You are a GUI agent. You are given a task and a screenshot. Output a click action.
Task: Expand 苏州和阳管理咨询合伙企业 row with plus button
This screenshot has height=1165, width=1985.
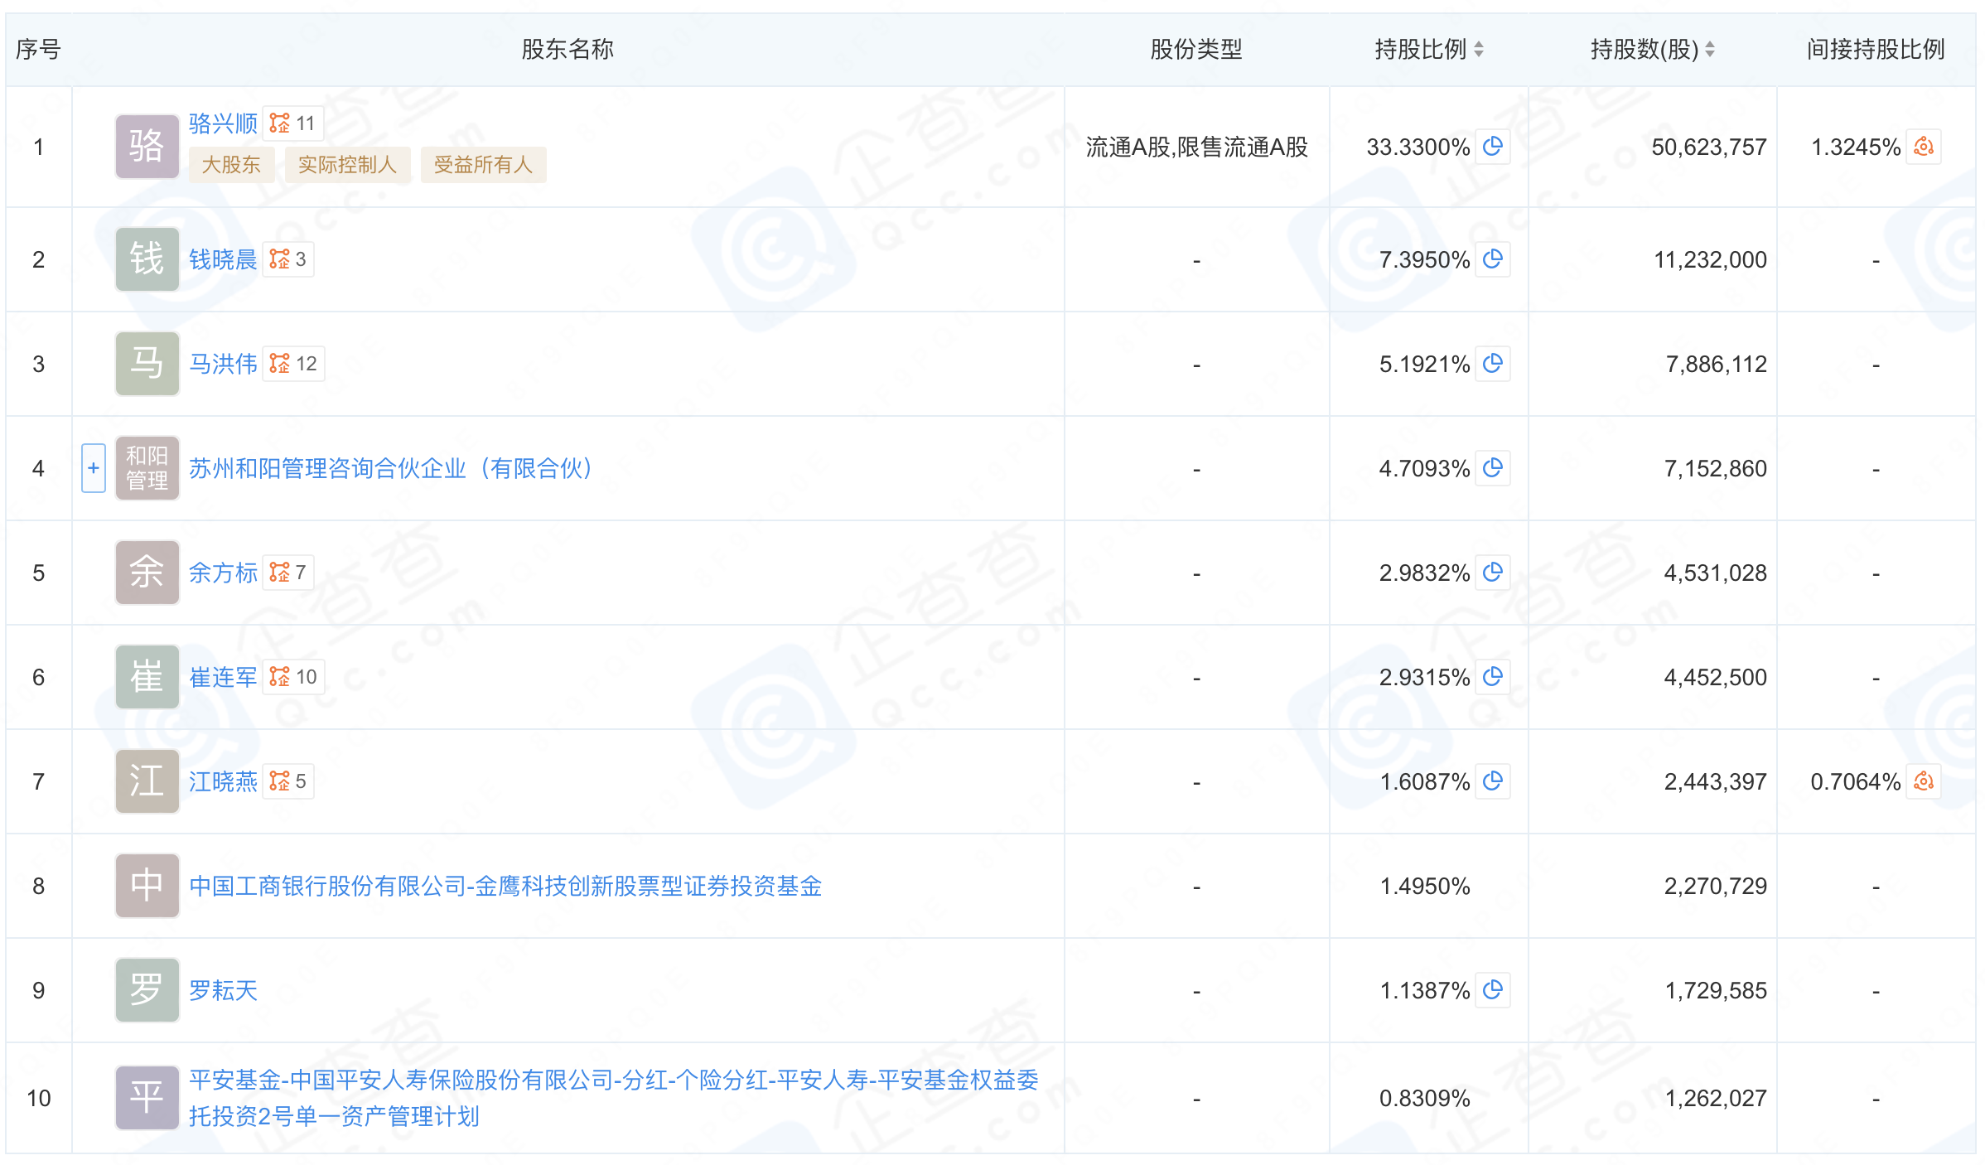(94, 468)
